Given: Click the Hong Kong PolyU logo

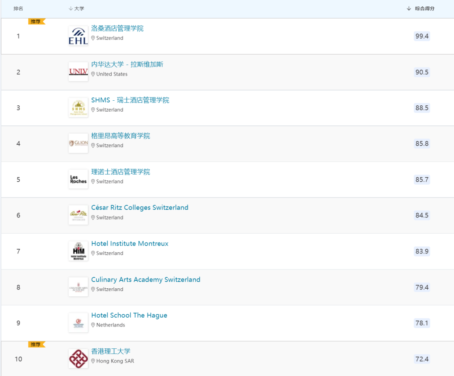Looking at the screenshot, I should [78, 359].
